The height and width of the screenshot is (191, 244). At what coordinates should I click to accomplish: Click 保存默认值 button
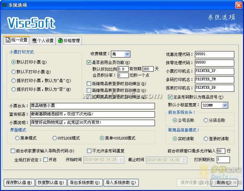tap(19, 183)
